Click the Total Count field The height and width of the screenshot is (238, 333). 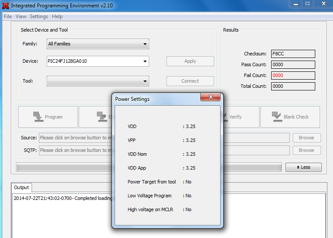pyautogui.click(x=293, y=86)
